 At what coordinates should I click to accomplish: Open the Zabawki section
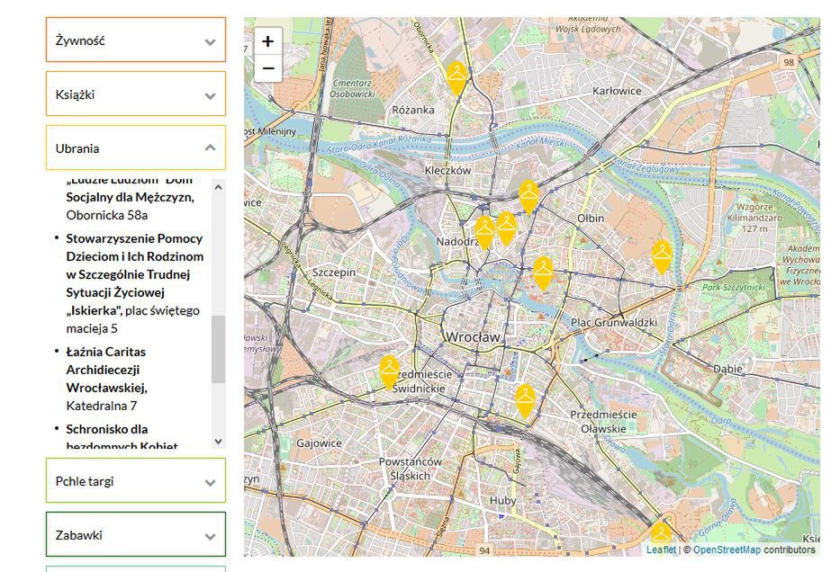click(x=136, y=535)
